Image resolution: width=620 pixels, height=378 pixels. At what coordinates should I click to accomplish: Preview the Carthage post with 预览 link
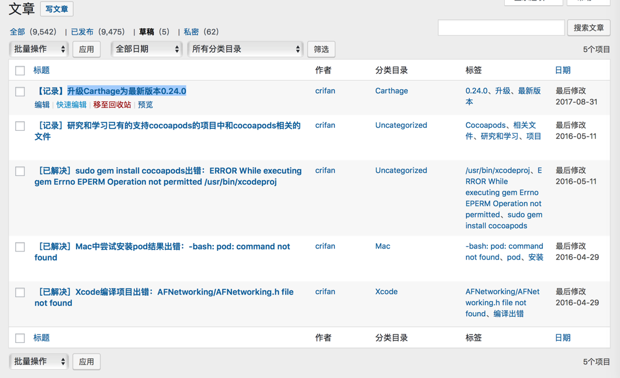(x=146, y=105)
